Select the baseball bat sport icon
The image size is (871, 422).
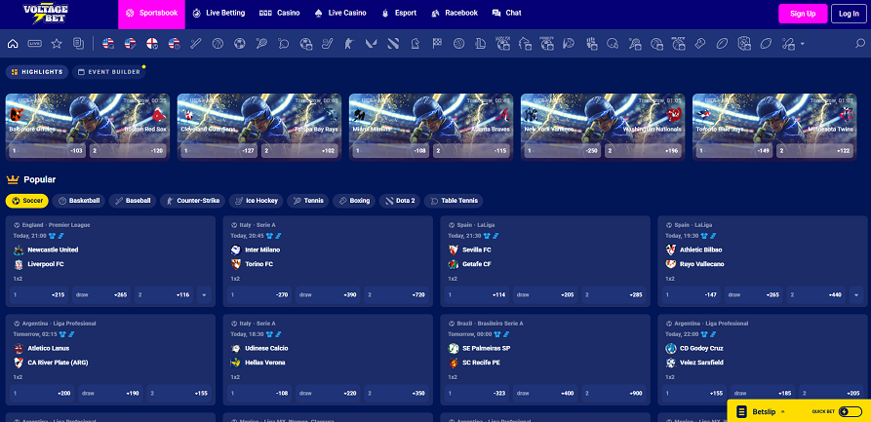[x=195, y=43]
